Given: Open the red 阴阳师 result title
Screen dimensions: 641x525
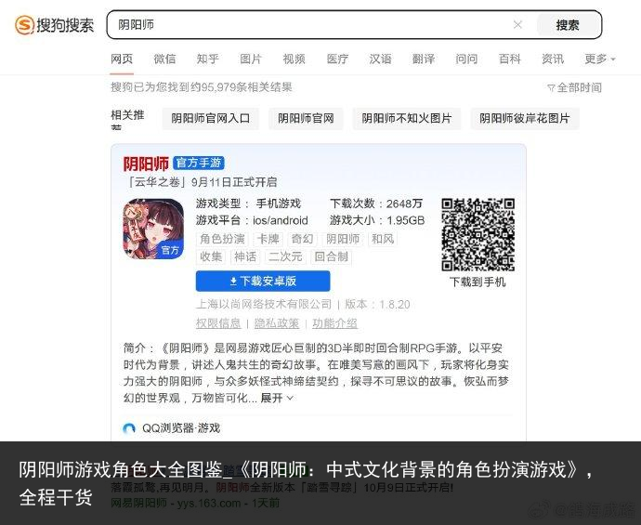Looking at the screenshot, I should click(x=146, y=164).
